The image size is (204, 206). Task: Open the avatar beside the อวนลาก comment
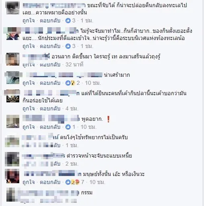pos(13,59)
